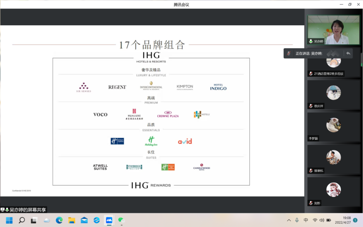
Task: Select participant 郭秉杭 avatar
Action: pos(334,157)
